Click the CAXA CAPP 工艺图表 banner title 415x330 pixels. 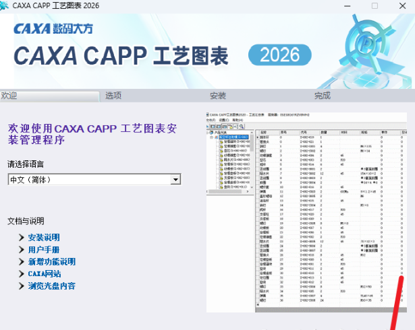tap(121, 55)
